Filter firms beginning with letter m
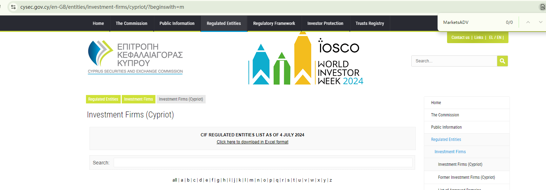The width and height of the screenshot is (546, 190). [251, 180]
